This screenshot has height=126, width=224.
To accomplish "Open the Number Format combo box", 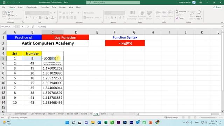I will click(114, 13).
